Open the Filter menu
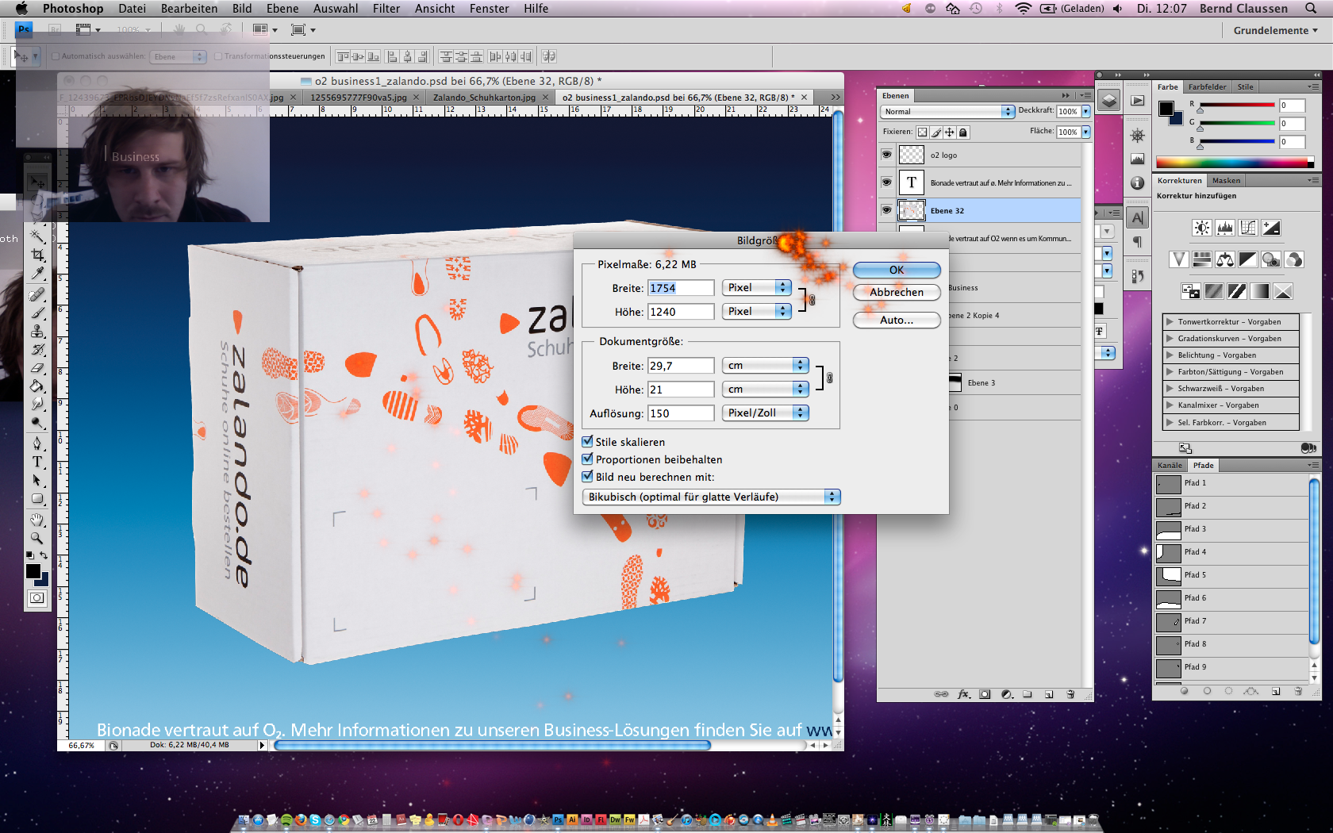The image size is (1333, 833). click(386, 9)
